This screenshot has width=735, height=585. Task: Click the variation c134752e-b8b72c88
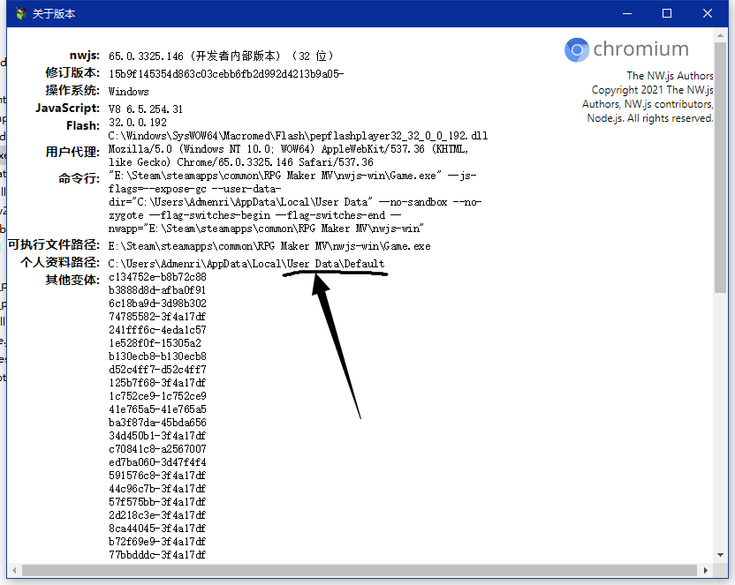pyautogui.click(x=157, y=277)
